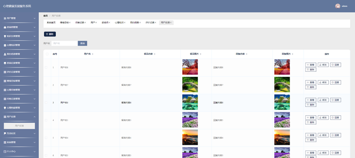Screen dimensions: 355x158
Task: Close the 情绪目标 tab with its X
Action: pos(70,22)
